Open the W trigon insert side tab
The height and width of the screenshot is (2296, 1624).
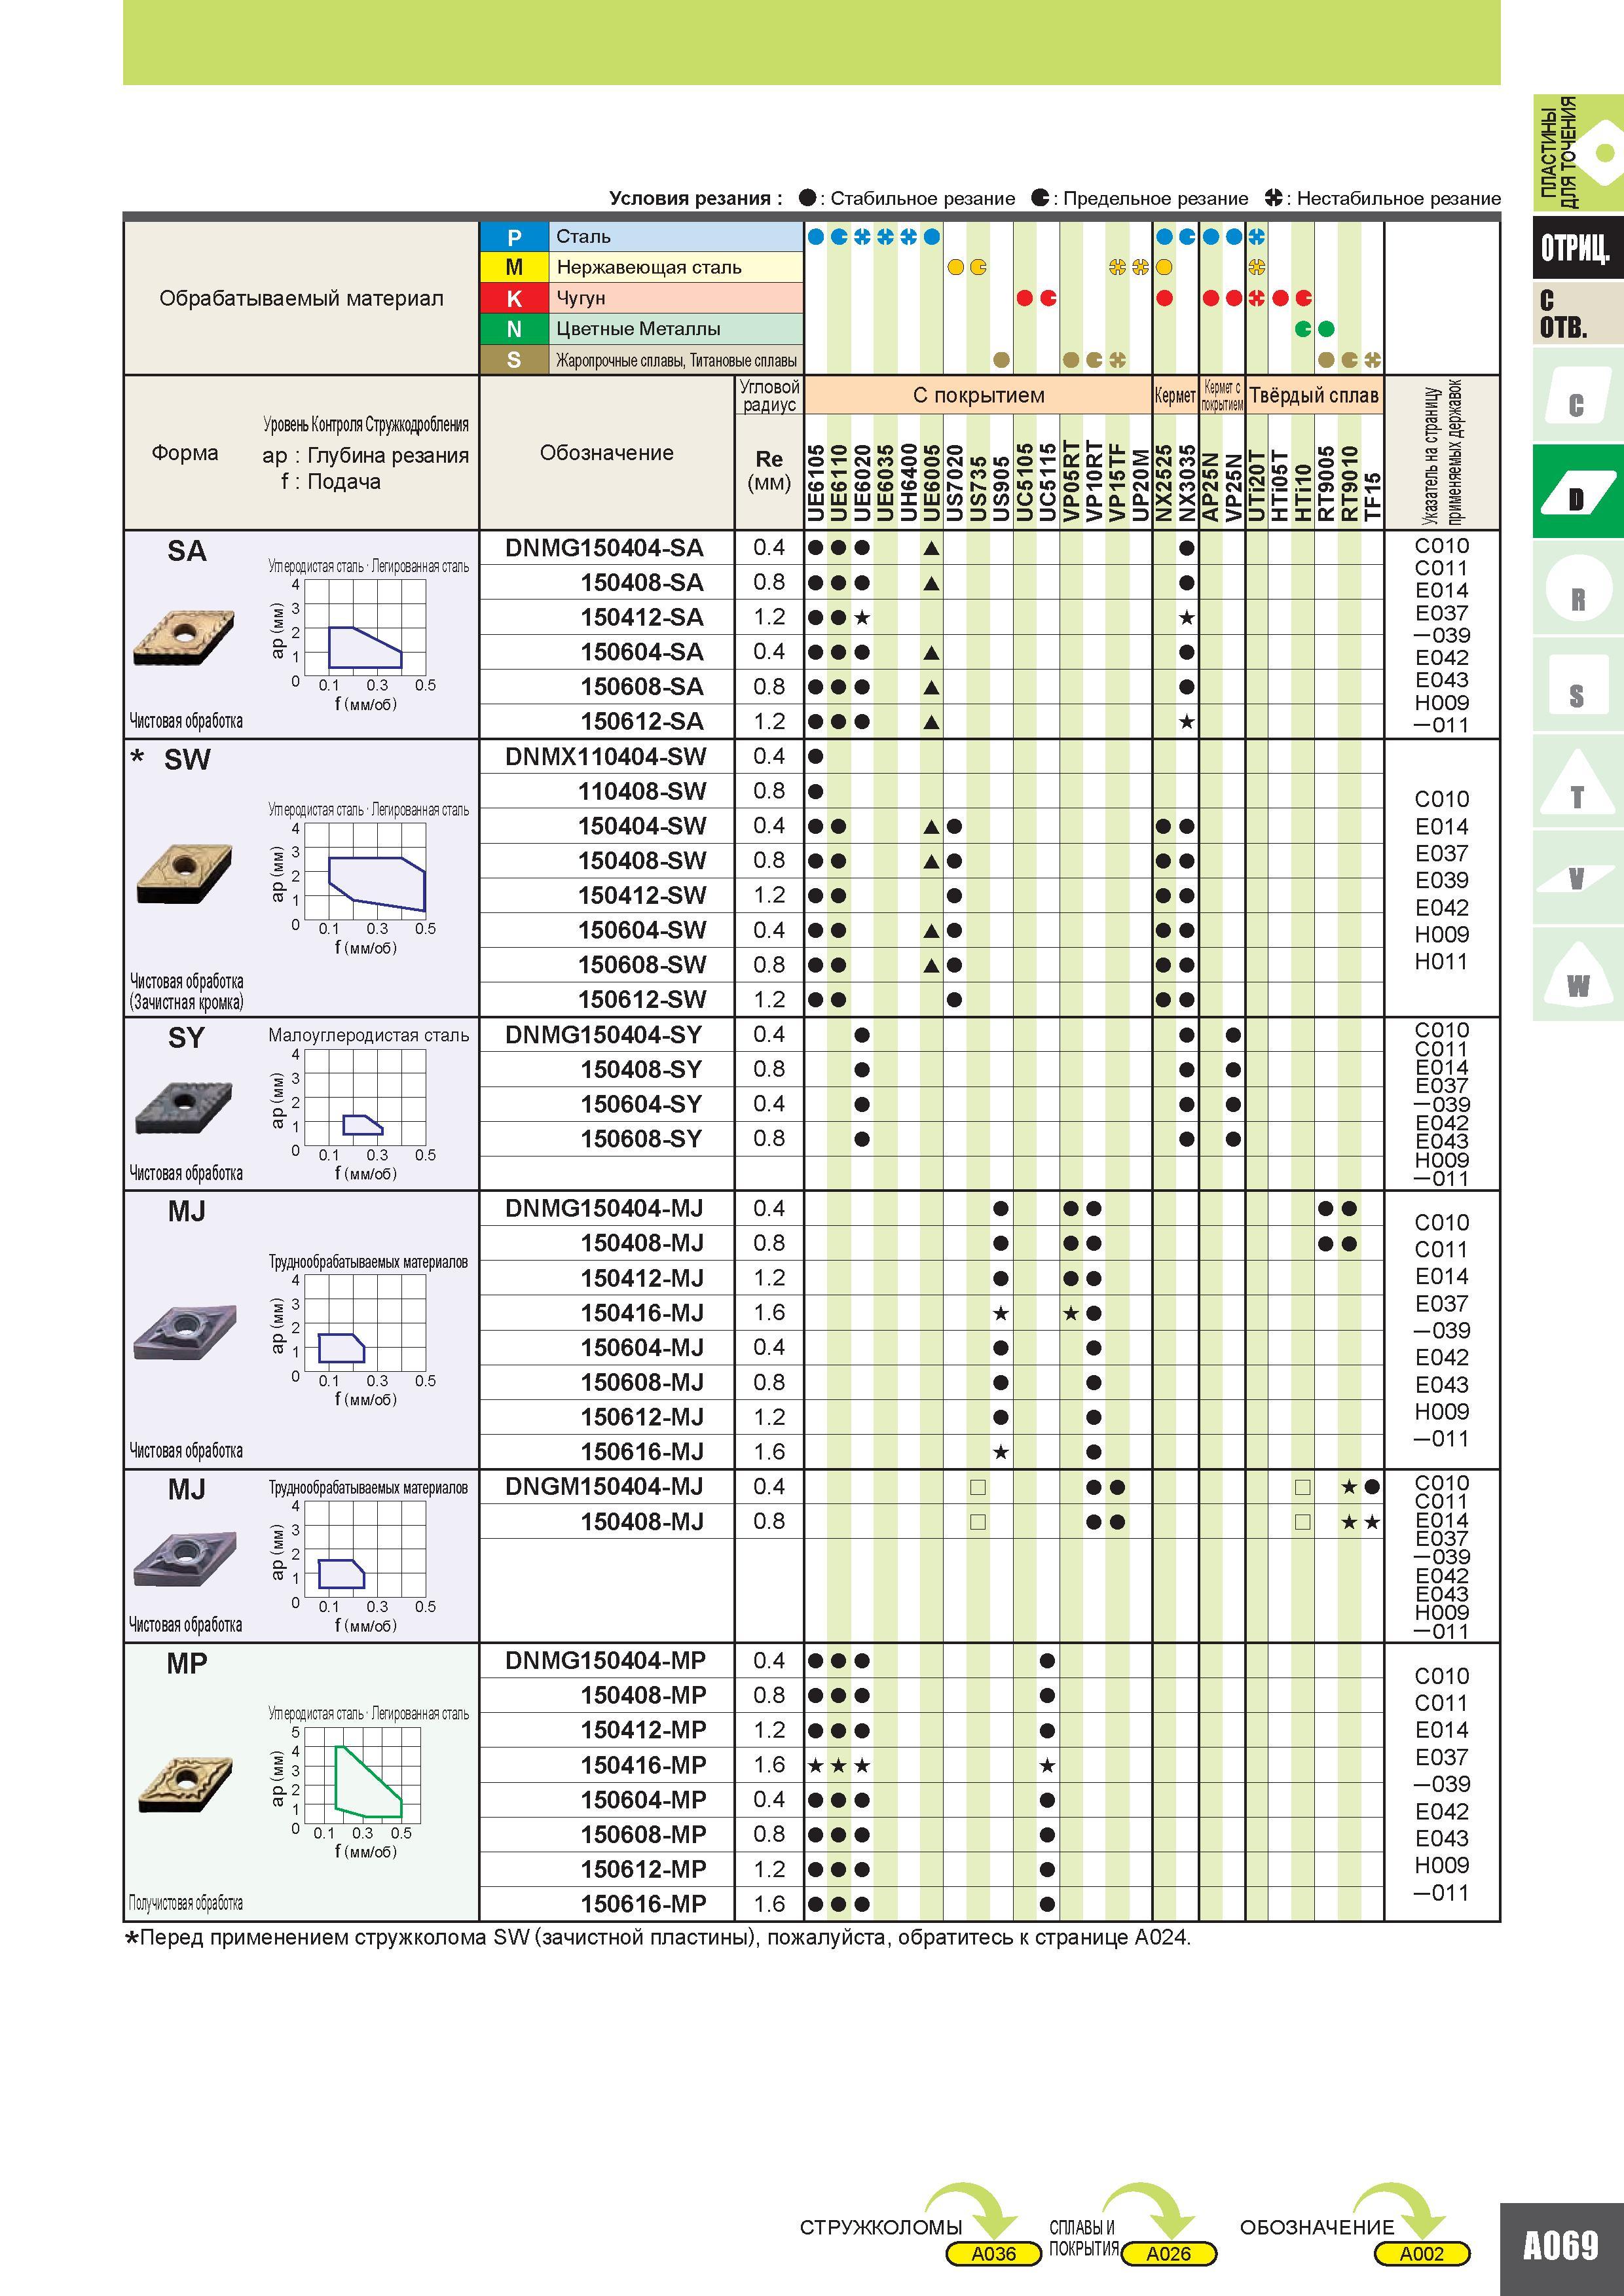pyautogui.click(x=1577, y=975)
